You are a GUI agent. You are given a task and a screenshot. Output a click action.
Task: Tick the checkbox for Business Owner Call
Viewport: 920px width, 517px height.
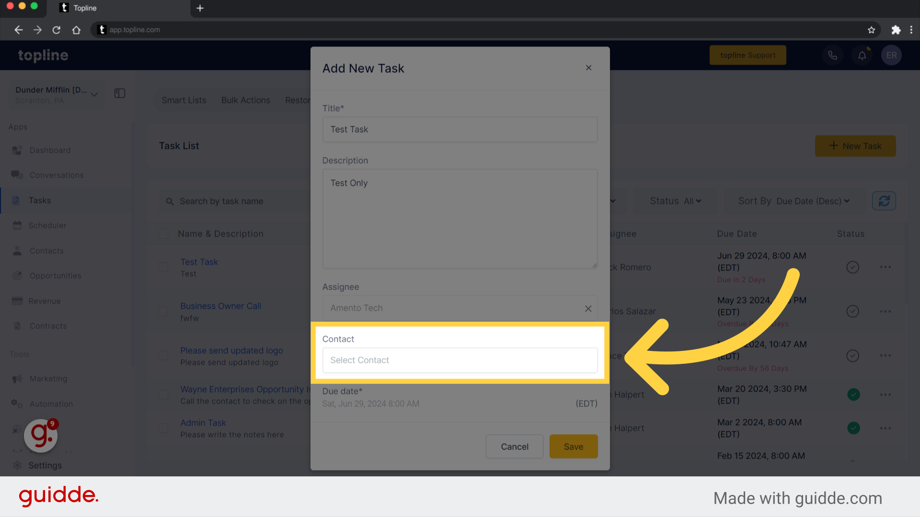(x=163, y=311)
